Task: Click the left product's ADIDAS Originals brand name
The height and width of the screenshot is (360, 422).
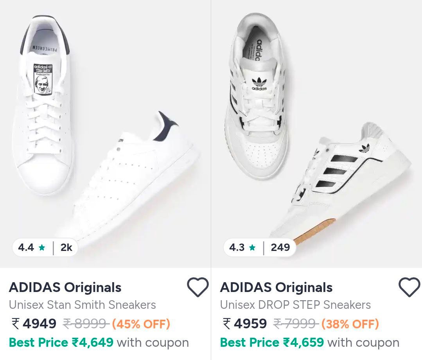Action: tap(65, 287)
